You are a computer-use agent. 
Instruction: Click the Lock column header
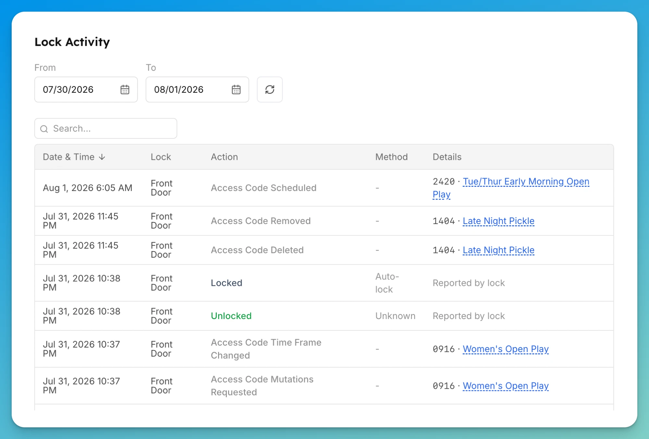(161, 157)
